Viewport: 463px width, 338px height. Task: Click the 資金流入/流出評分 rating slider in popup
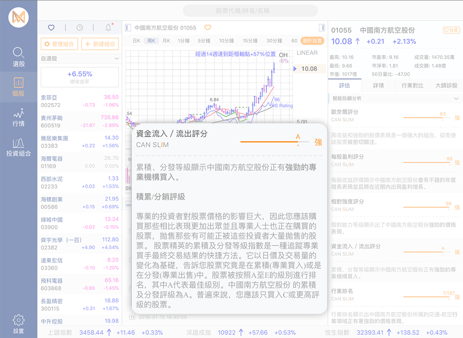click(274, 141)
